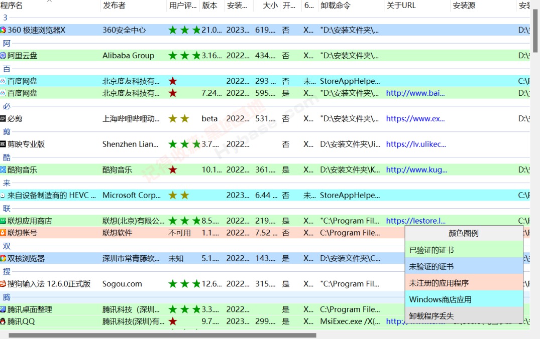The width and height of the screenshot is (540, 339).
Task: Select the 剪映专业版 program name
Action: coord(26,144)
